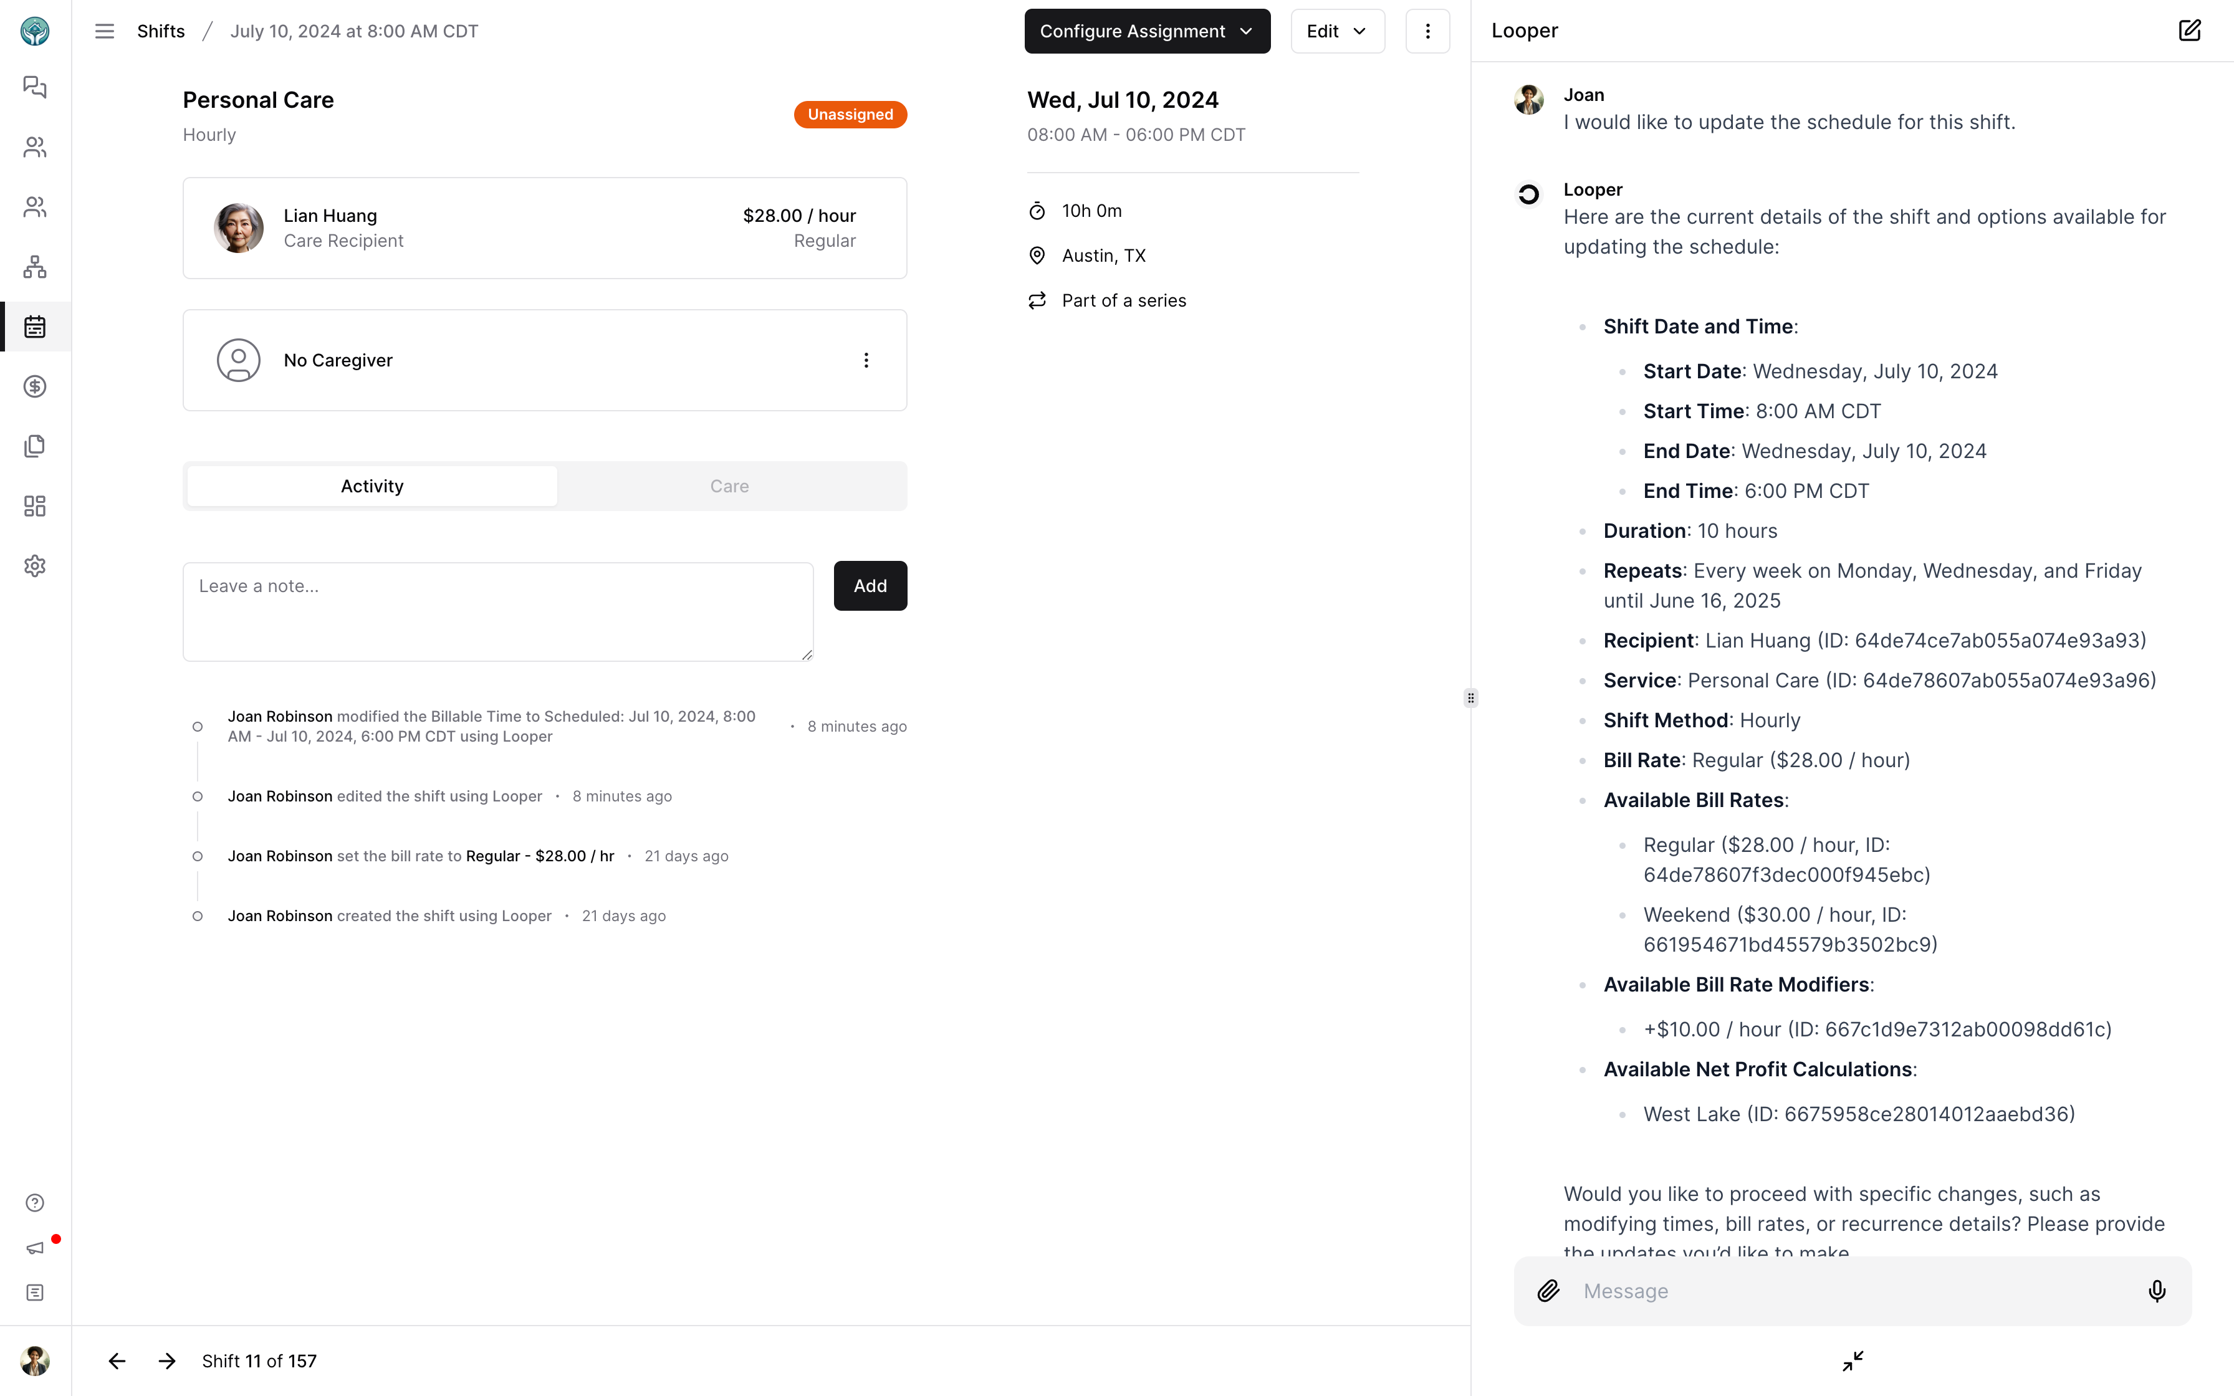
Task: Switch to the Care tab
Action: [x=730, y=485]
